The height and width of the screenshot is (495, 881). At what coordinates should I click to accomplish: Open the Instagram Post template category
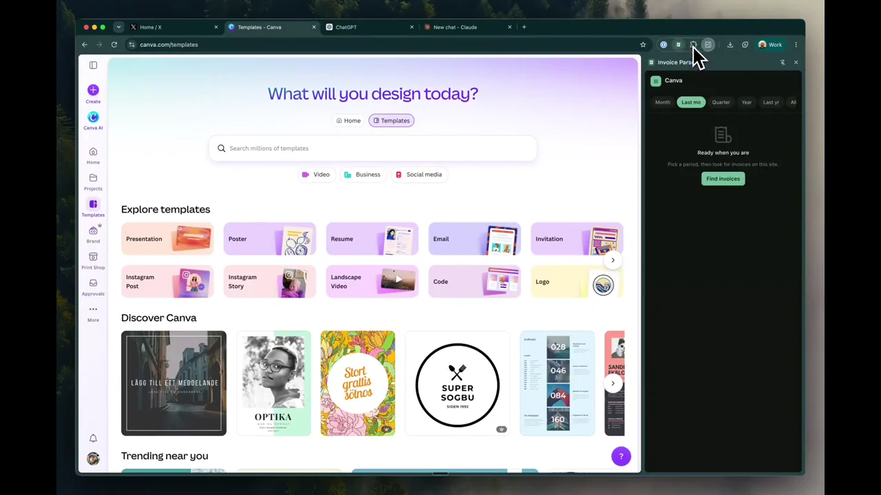pyautogui.click(x=167, y=282)
